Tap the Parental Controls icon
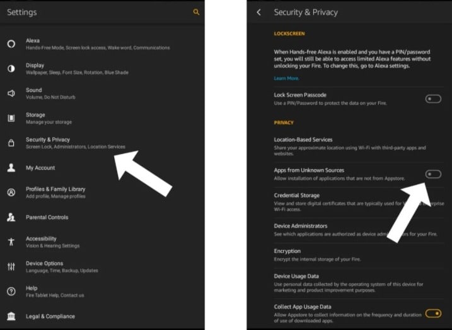Screen dimensions: 452x330 11,218
